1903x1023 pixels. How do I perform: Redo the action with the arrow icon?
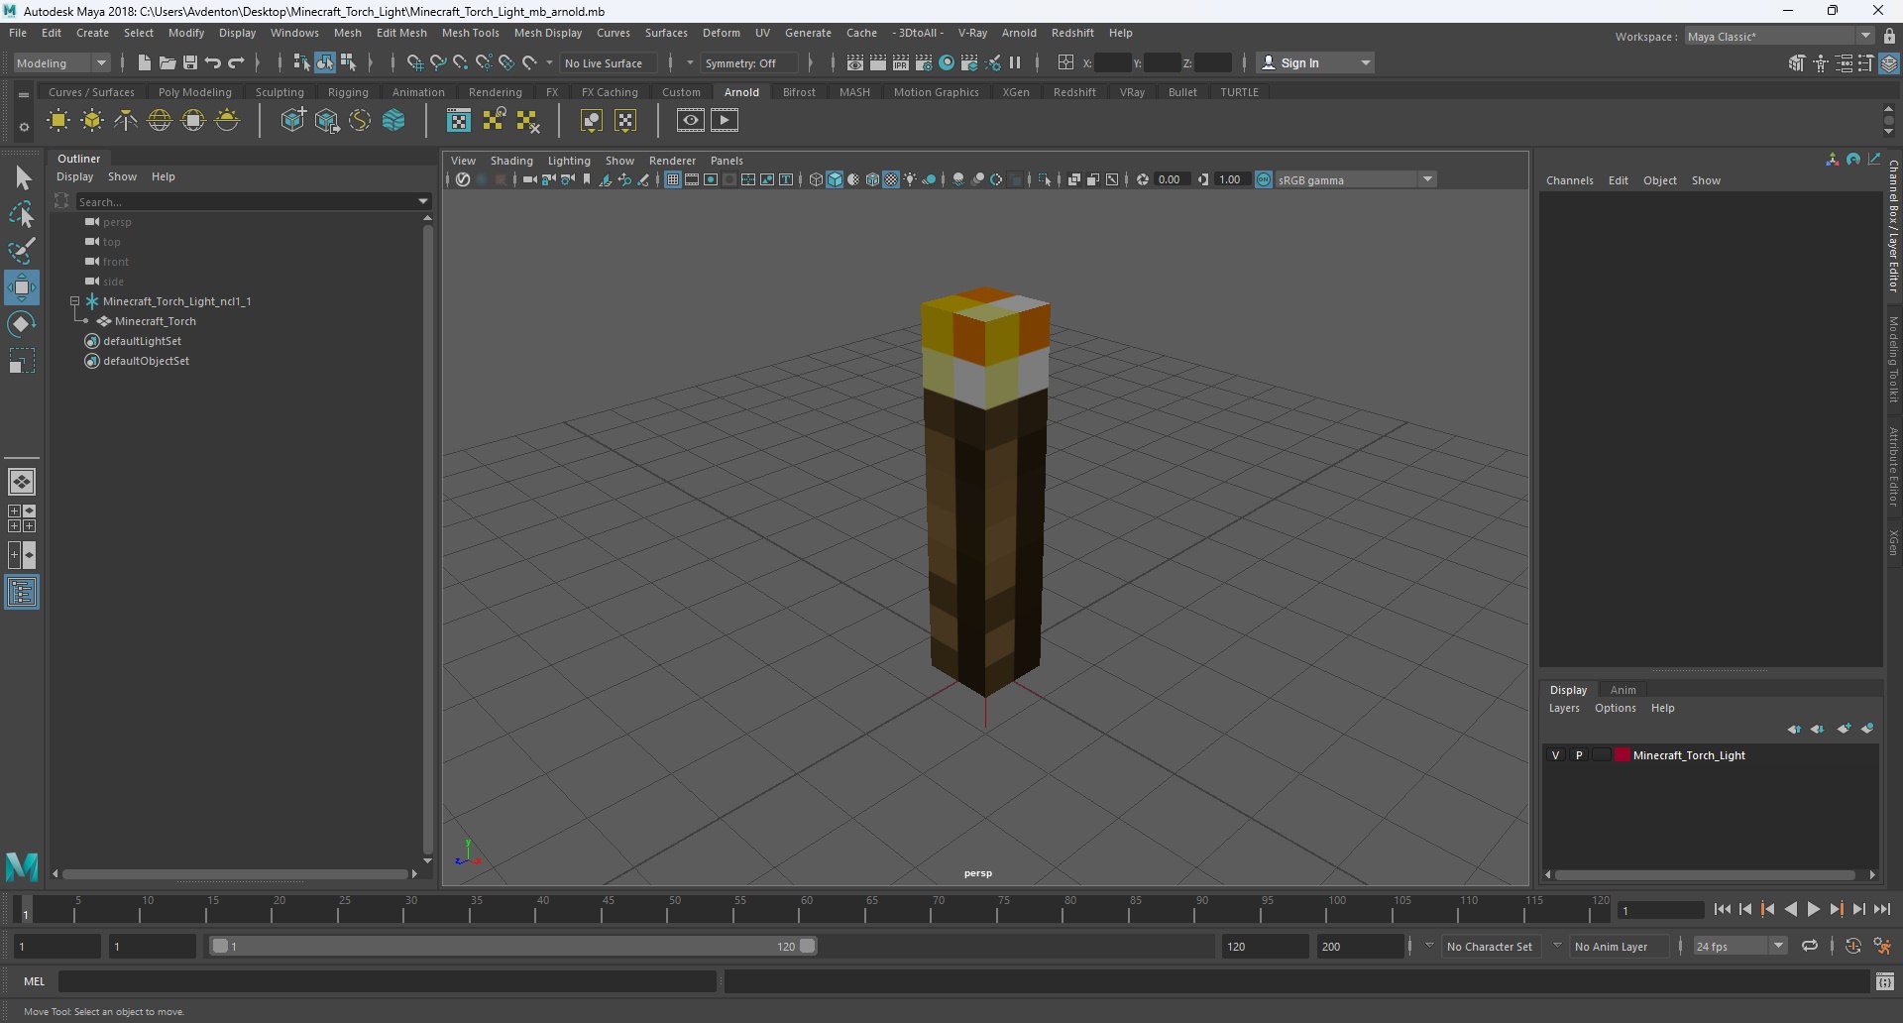[236, 62]
